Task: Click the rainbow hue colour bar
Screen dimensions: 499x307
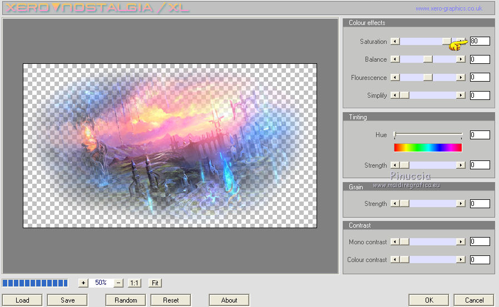Action: coord(428,148)
